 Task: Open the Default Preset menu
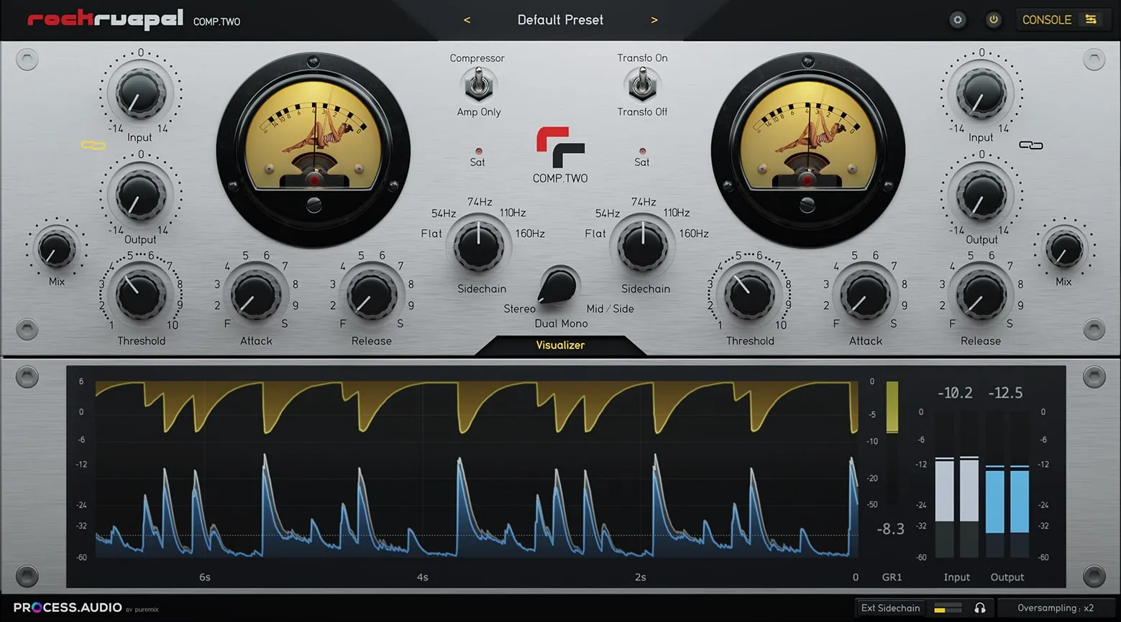pos(560,20)
